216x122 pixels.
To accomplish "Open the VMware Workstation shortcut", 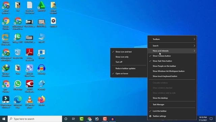I will pyautogui.click(x=6, y=39).
